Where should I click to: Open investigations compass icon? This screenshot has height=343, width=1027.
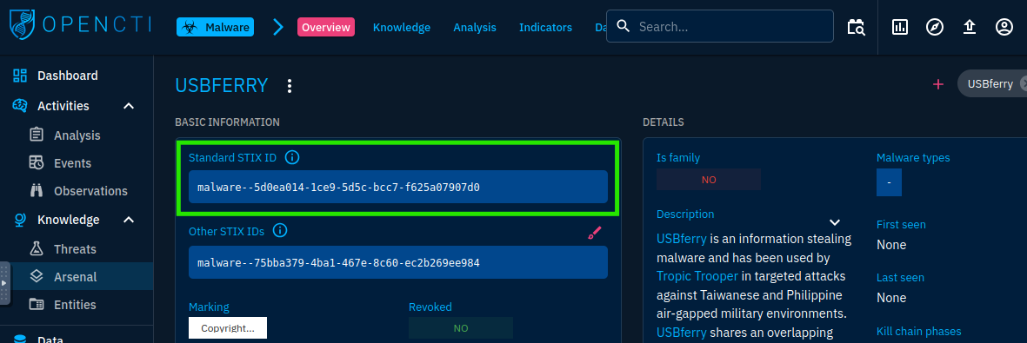click(935, 27)
